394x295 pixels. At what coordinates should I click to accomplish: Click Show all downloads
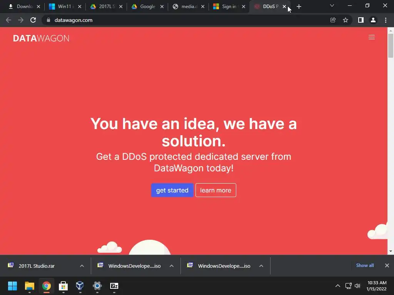tap(365, 265)
